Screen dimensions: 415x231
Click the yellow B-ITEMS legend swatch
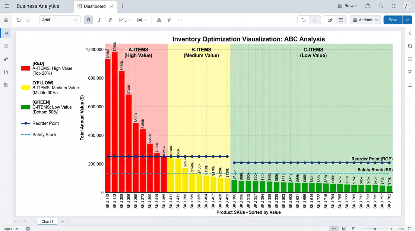(x=26, y=88)
